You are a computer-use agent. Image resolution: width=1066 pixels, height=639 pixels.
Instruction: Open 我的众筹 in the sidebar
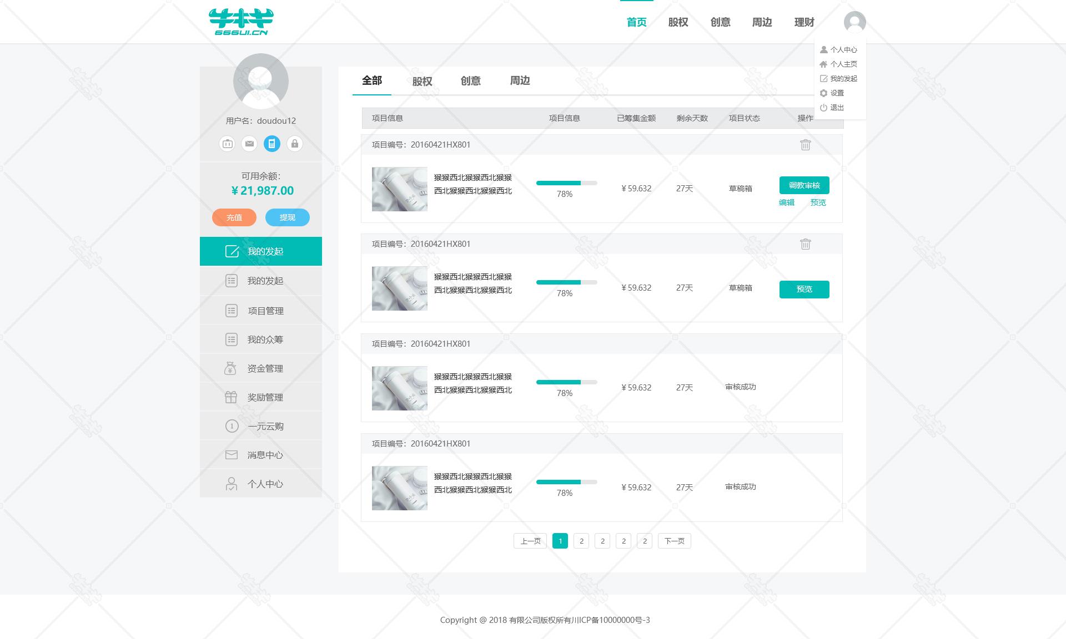[x=261, y=339]
